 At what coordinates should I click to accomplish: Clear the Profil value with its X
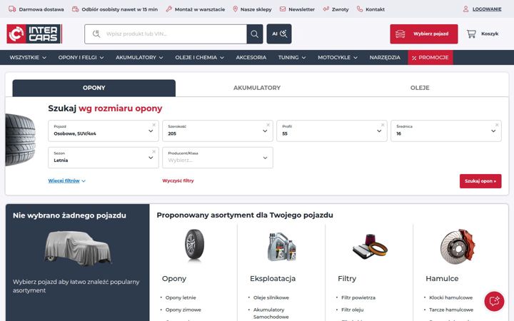(x=383, y=125)
